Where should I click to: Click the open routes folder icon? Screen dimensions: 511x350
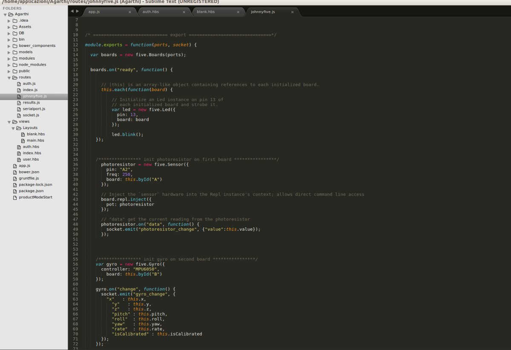(15, 77)
